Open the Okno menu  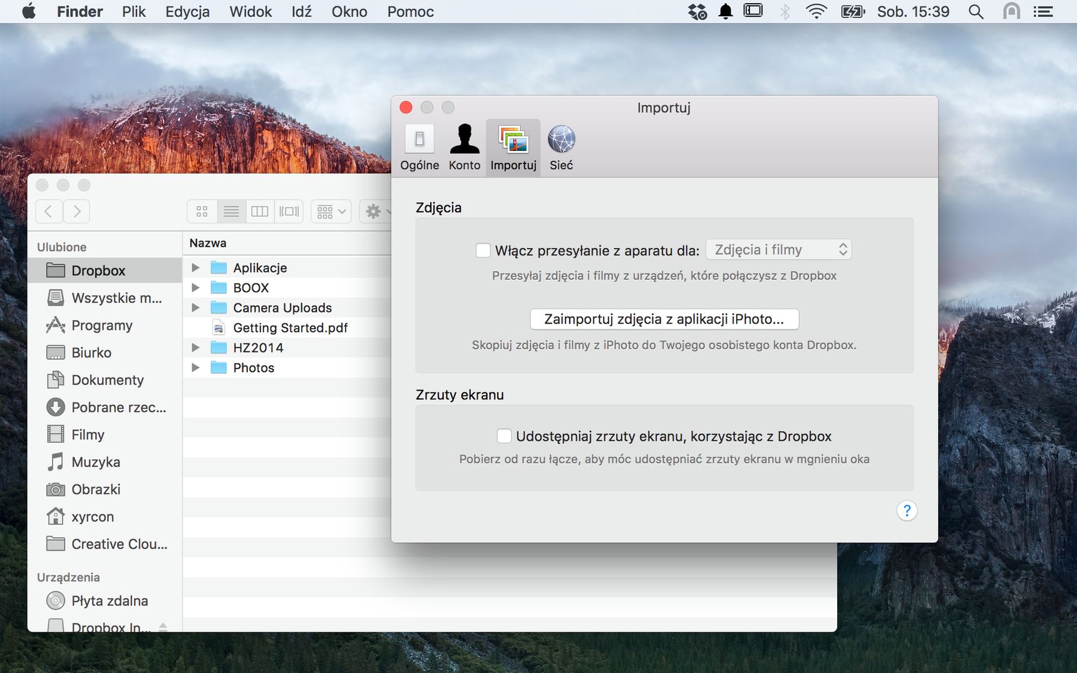[x=349, y=11]
